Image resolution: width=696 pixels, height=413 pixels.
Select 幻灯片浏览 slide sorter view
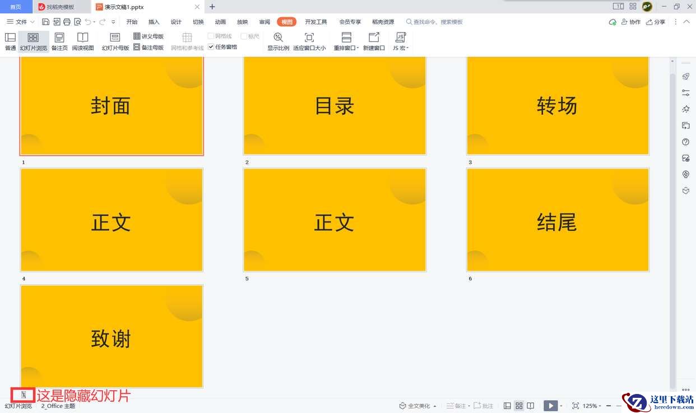click(34, 42)
